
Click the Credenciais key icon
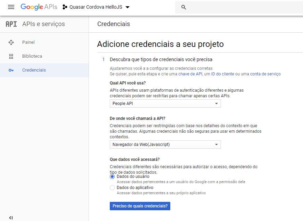point(11,70)
